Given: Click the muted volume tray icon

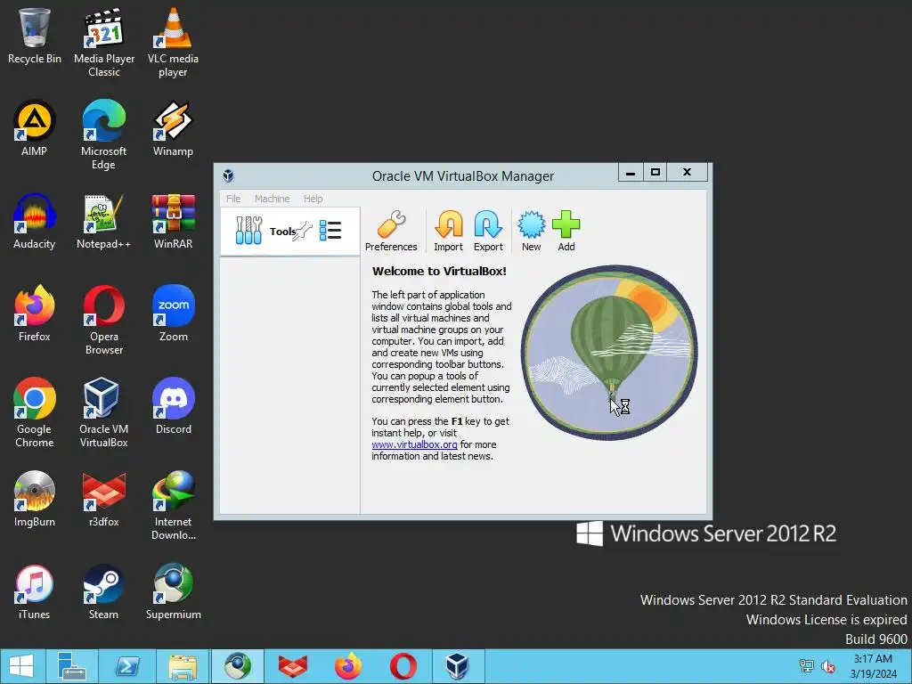Looking at the screenshot, I should coord(827,666).
